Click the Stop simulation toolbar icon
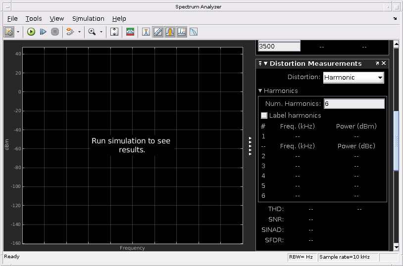 [55, 32]
